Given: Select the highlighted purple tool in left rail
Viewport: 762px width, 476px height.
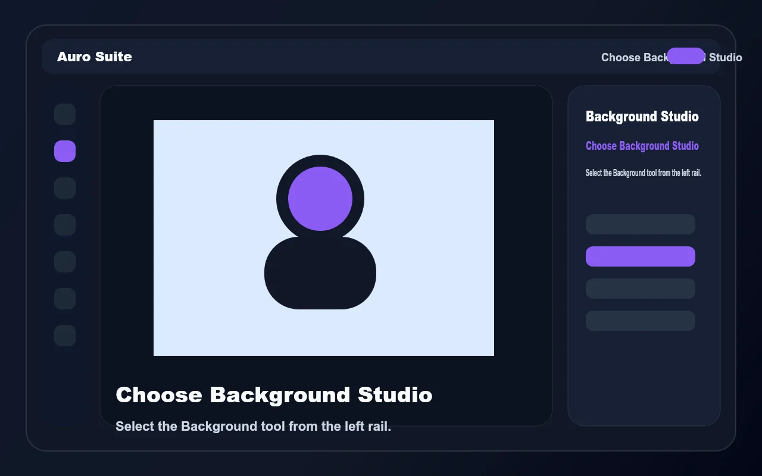Looking at the screenshot, I should [x=65, y=151].
